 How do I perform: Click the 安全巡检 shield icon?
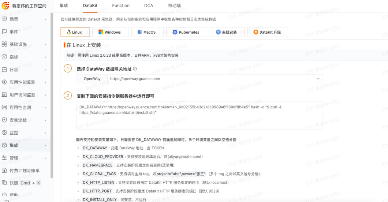tap(4, 120)
